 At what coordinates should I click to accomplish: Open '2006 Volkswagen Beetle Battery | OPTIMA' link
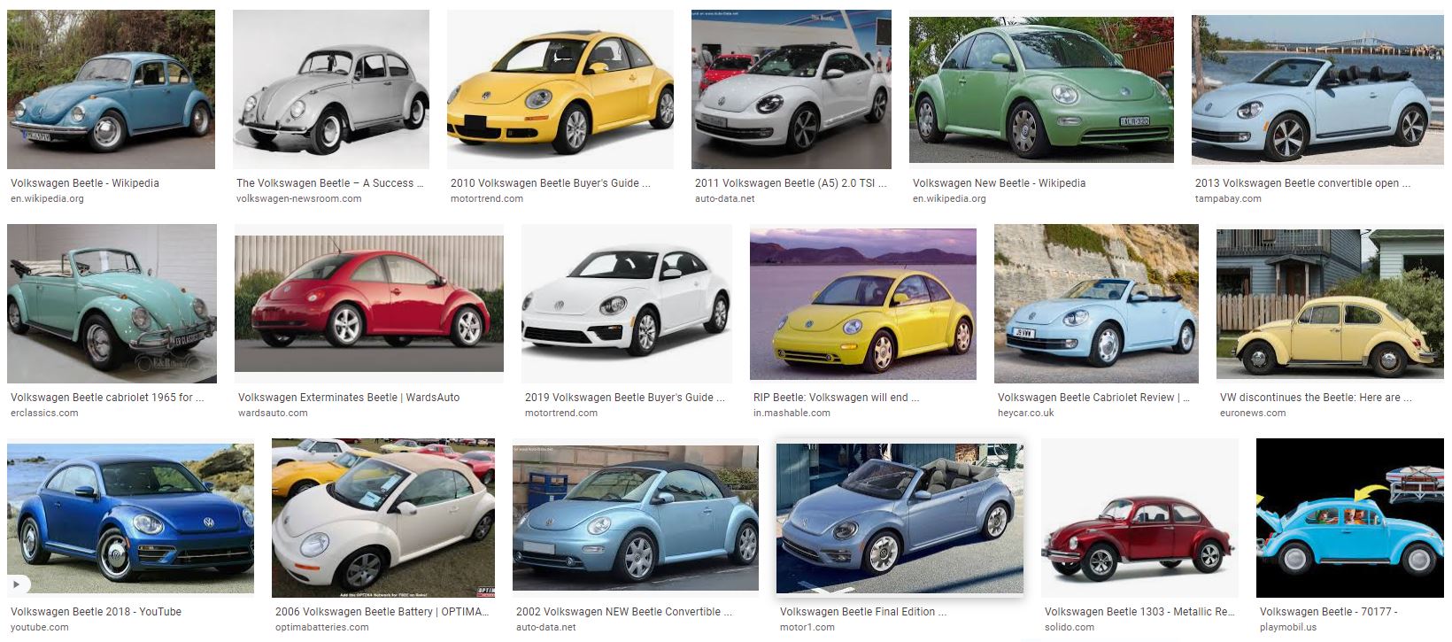382,612
